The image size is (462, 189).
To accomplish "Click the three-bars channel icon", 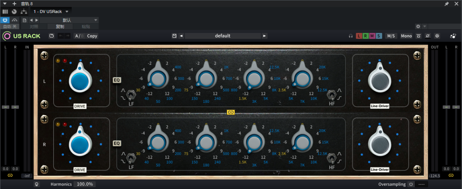I will click(5, 11).
